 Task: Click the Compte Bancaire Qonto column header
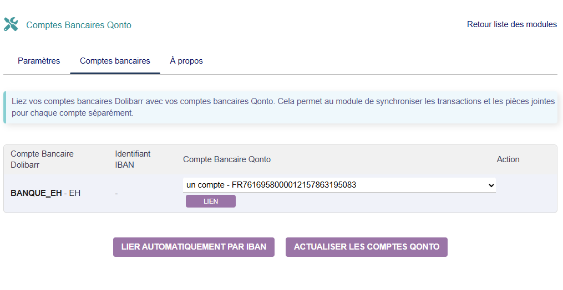[227, 159]
